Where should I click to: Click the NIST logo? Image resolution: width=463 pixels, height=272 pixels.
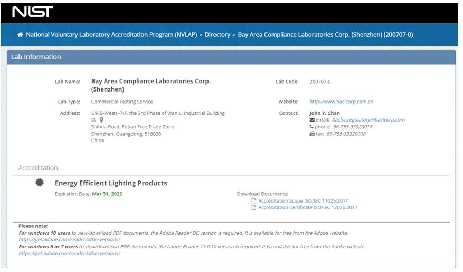[x=33, y=12]
